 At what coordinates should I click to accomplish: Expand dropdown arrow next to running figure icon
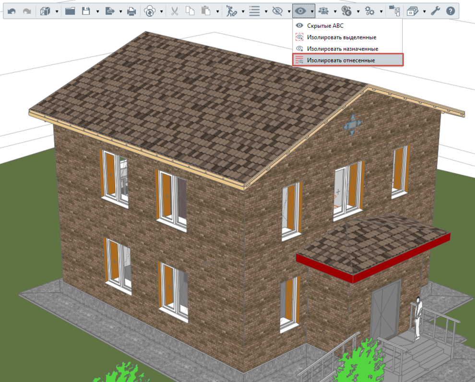pos(243,12)
